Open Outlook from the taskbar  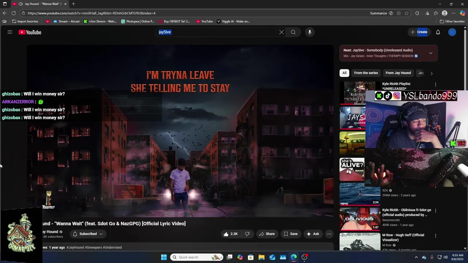(272, 257)
